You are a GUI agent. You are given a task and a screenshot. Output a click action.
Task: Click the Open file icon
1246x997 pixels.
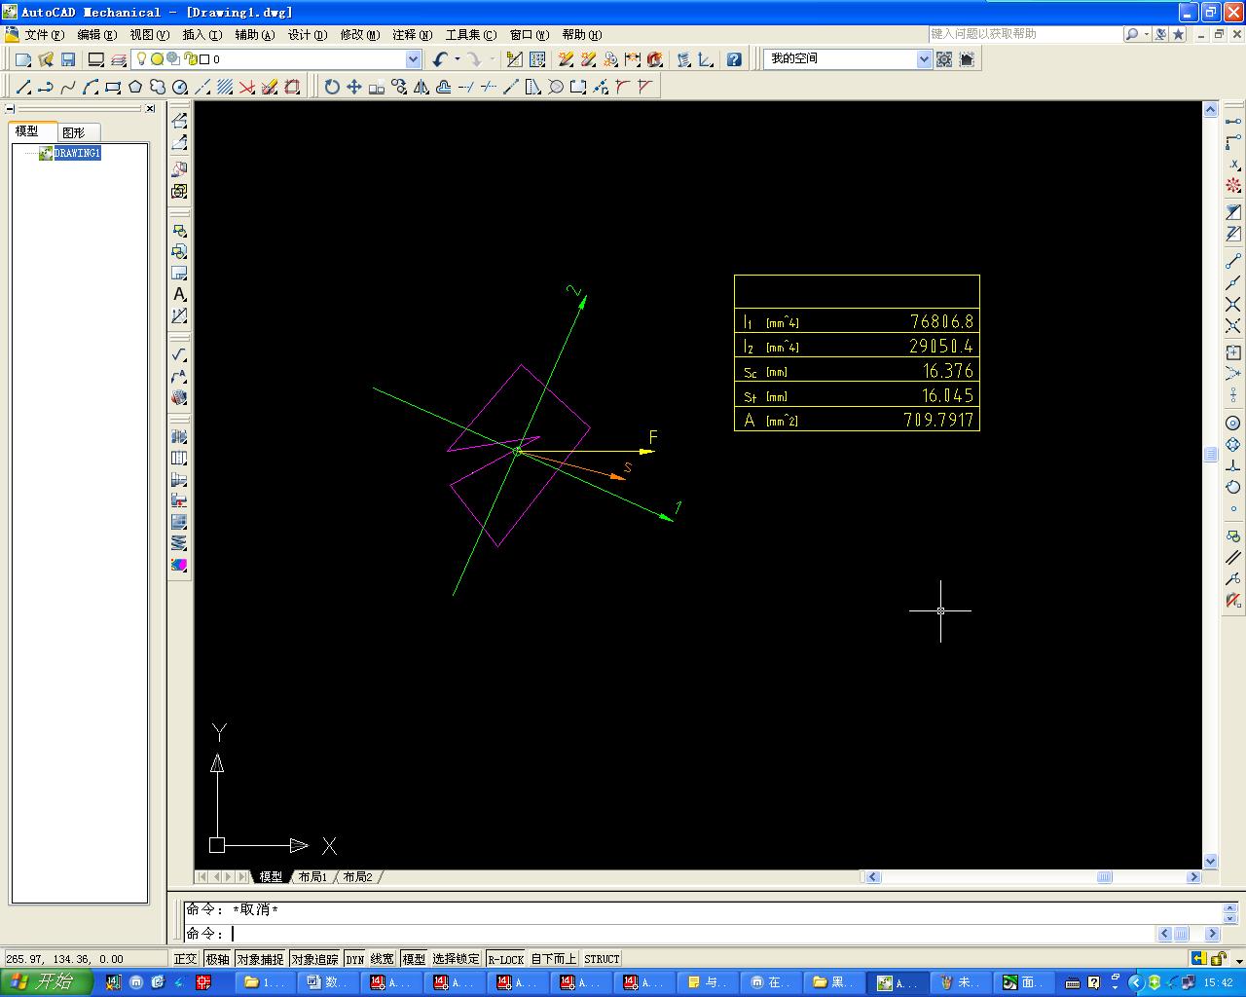[46, 59]
